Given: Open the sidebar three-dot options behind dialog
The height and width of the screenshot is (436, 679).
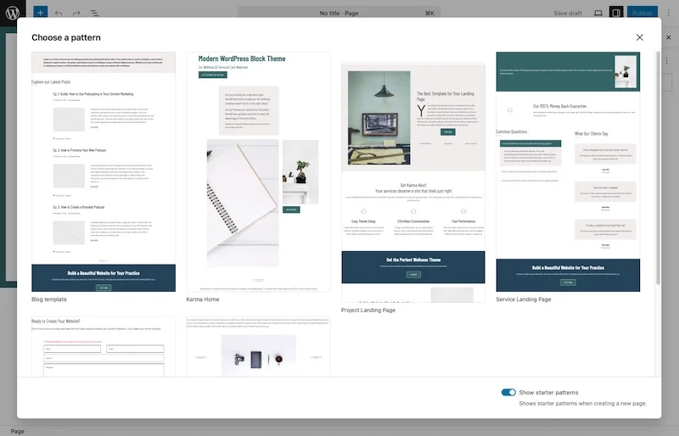Looking at the screenshot, I should (x=667, y=61).
